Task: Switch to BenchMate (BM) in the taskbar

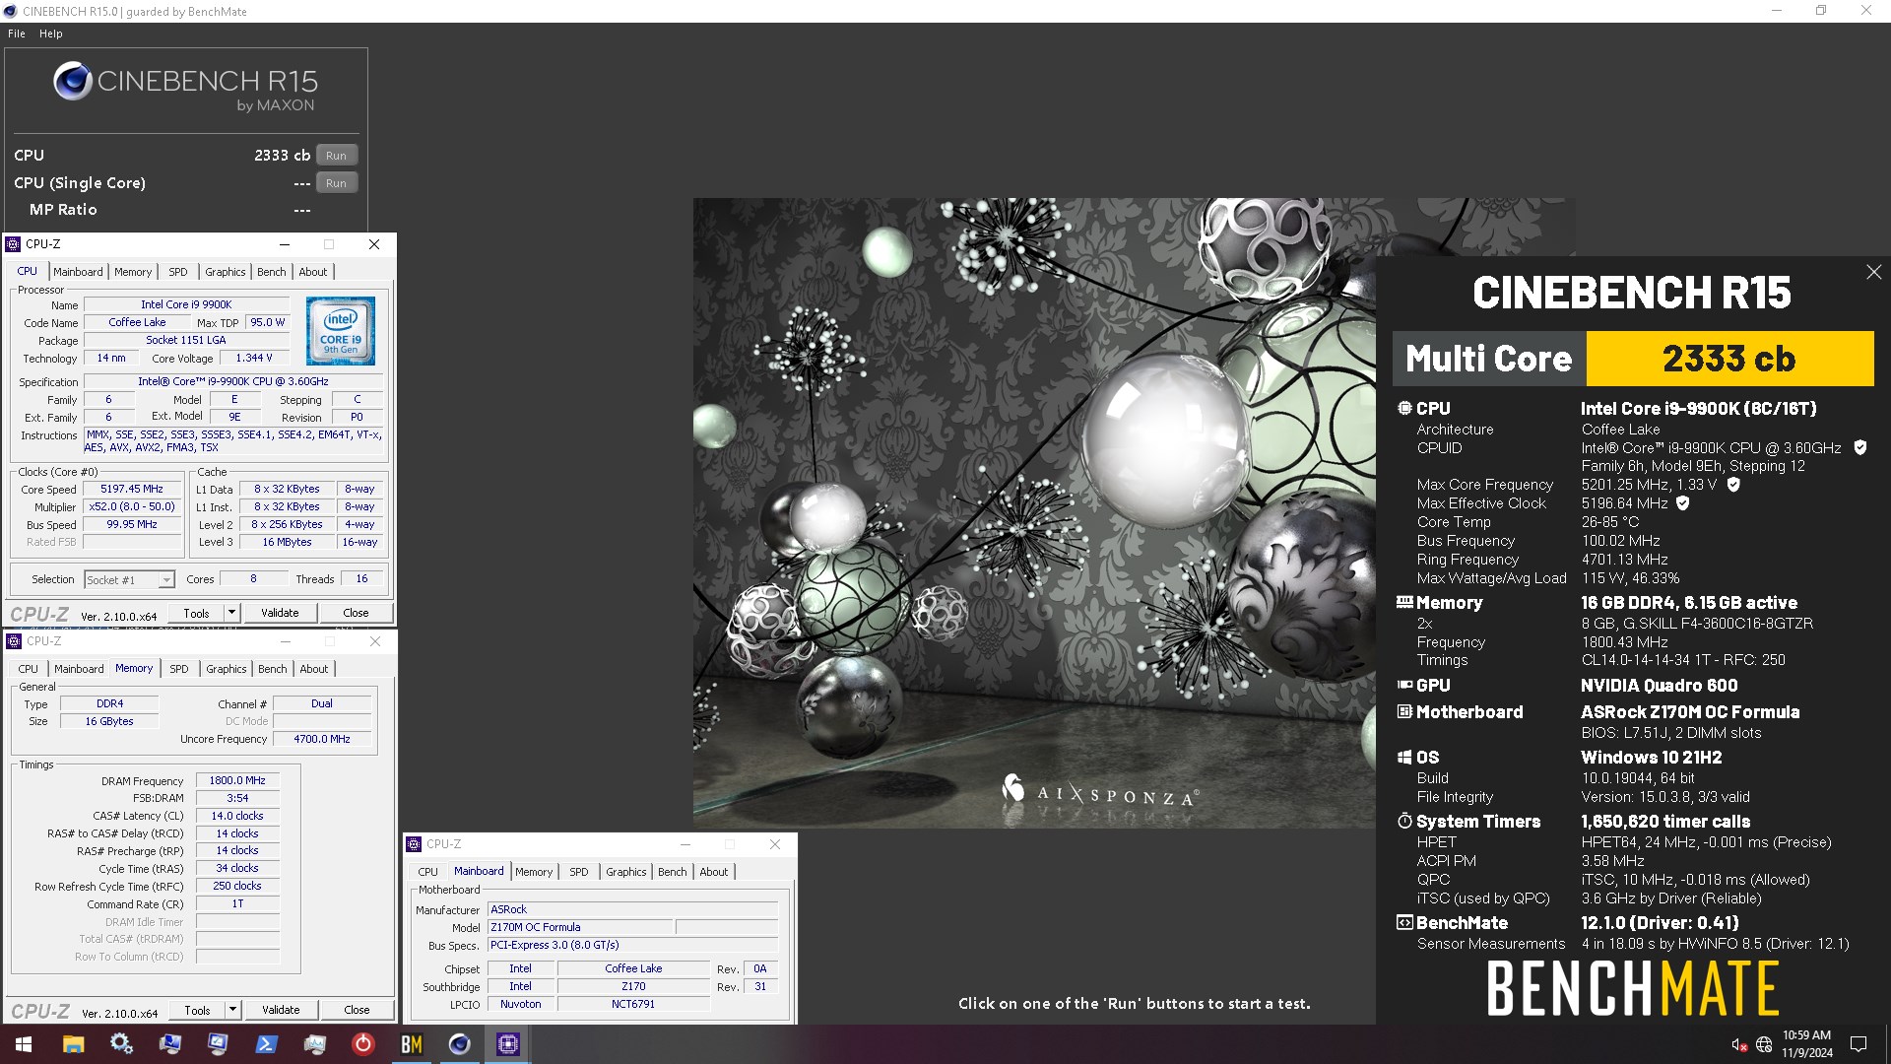Action: (411, 1044)
